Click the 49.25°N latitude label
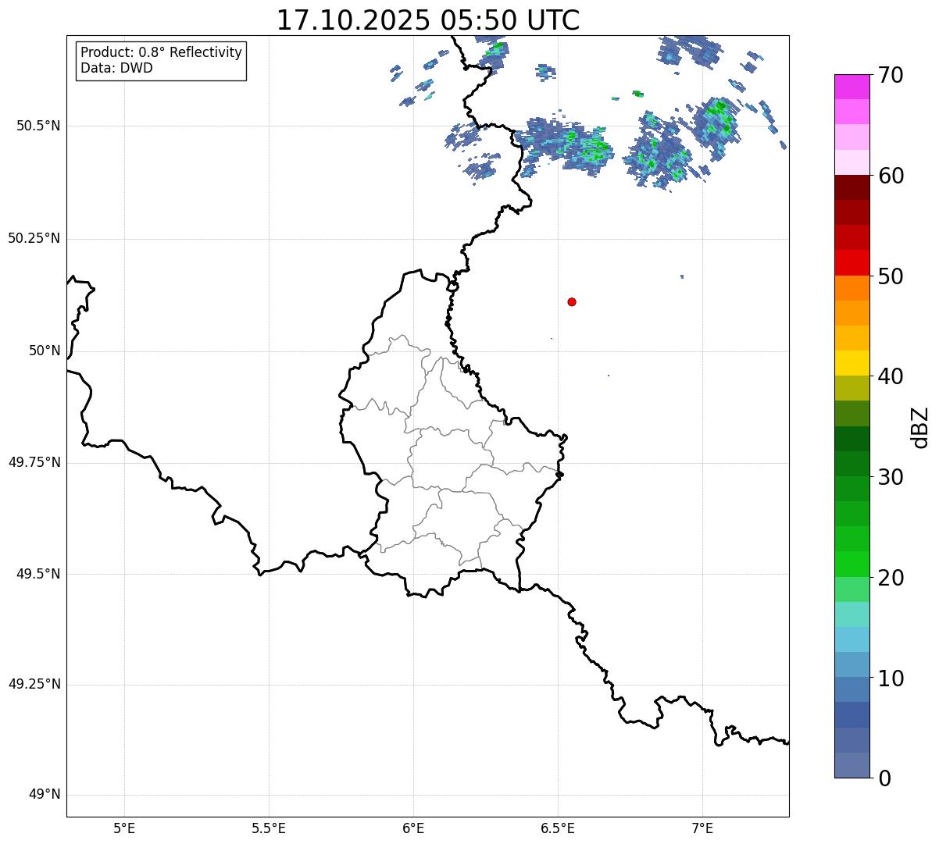 (x=34, y=684)
